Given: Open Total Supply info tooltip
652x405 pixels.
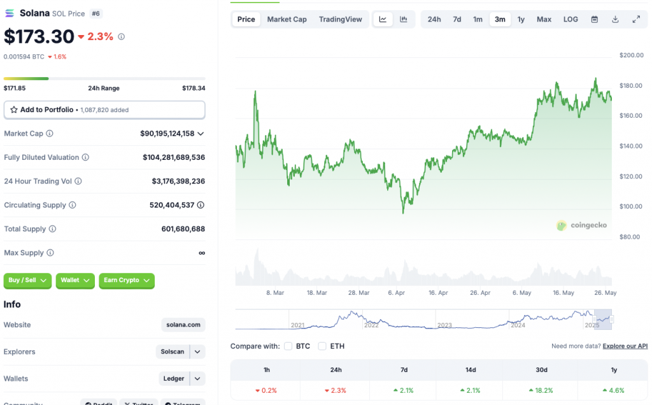Looking at the screenshot, I should click(x=52, y=229).
